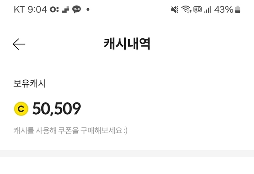Tap the 50,509 cash balance

[x=57, y=109]
